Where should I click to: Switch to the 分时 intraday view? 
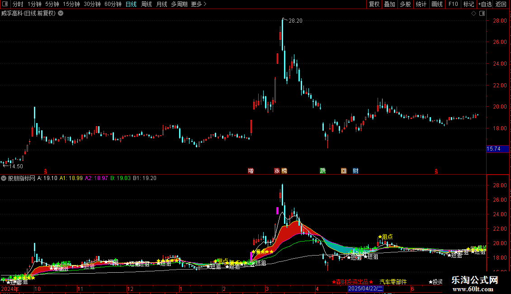pos(18,4)
